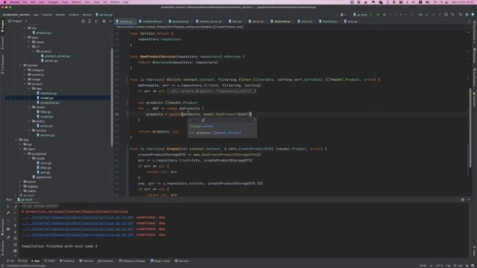
Task: Open the Problems tool window
Action: pos(67,261)
